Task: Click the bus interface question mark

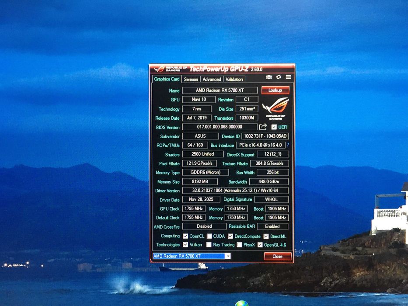Action: [288, 145]
